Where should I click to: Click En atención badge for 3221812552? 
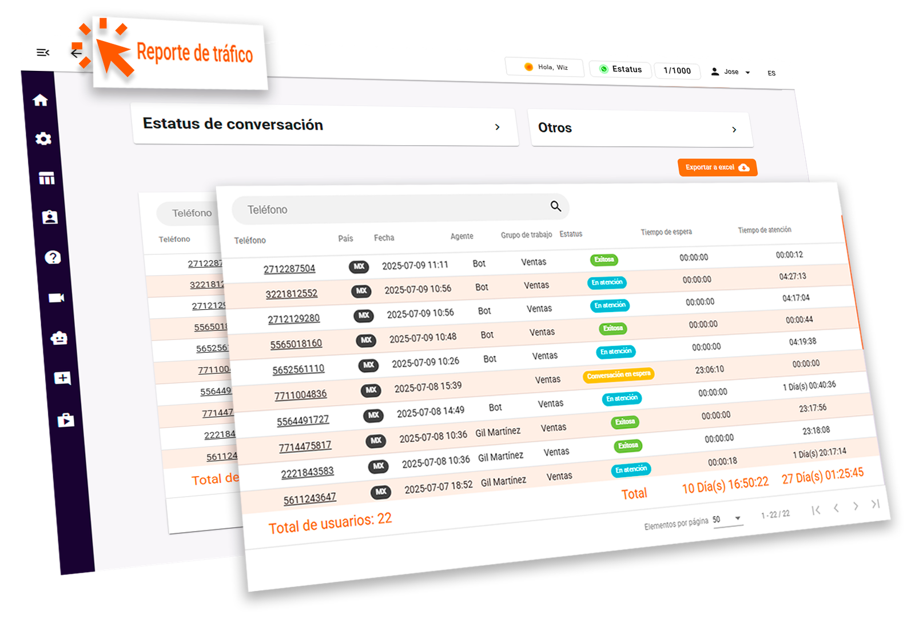point(607,282)
